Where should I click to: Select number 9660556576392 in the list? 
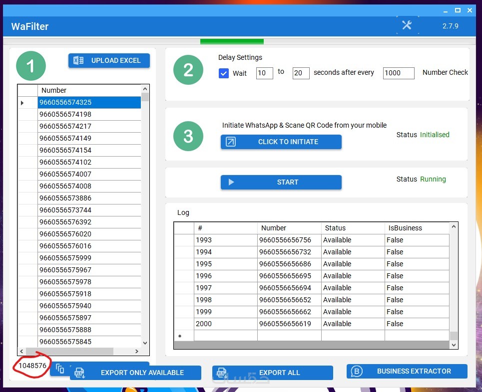[89, 222]
